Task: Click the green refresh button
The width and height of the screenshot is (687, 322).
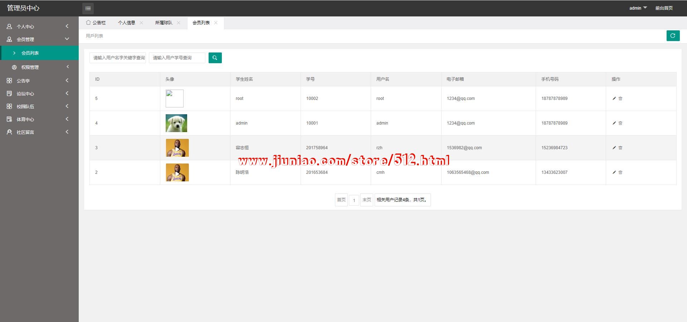Action: [673, 36]
